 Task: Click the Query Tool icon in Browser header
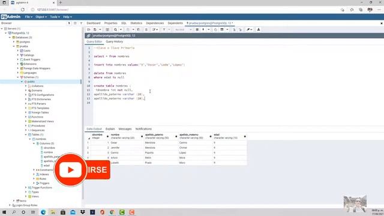[x=70, y=23]
